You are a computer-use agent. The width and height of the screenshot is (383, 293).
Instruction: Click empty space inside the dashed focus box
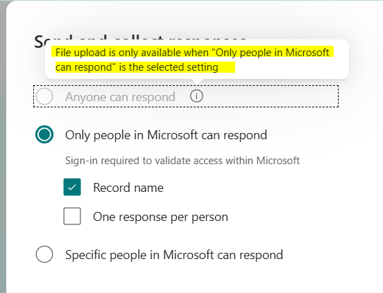click(269, 96)
